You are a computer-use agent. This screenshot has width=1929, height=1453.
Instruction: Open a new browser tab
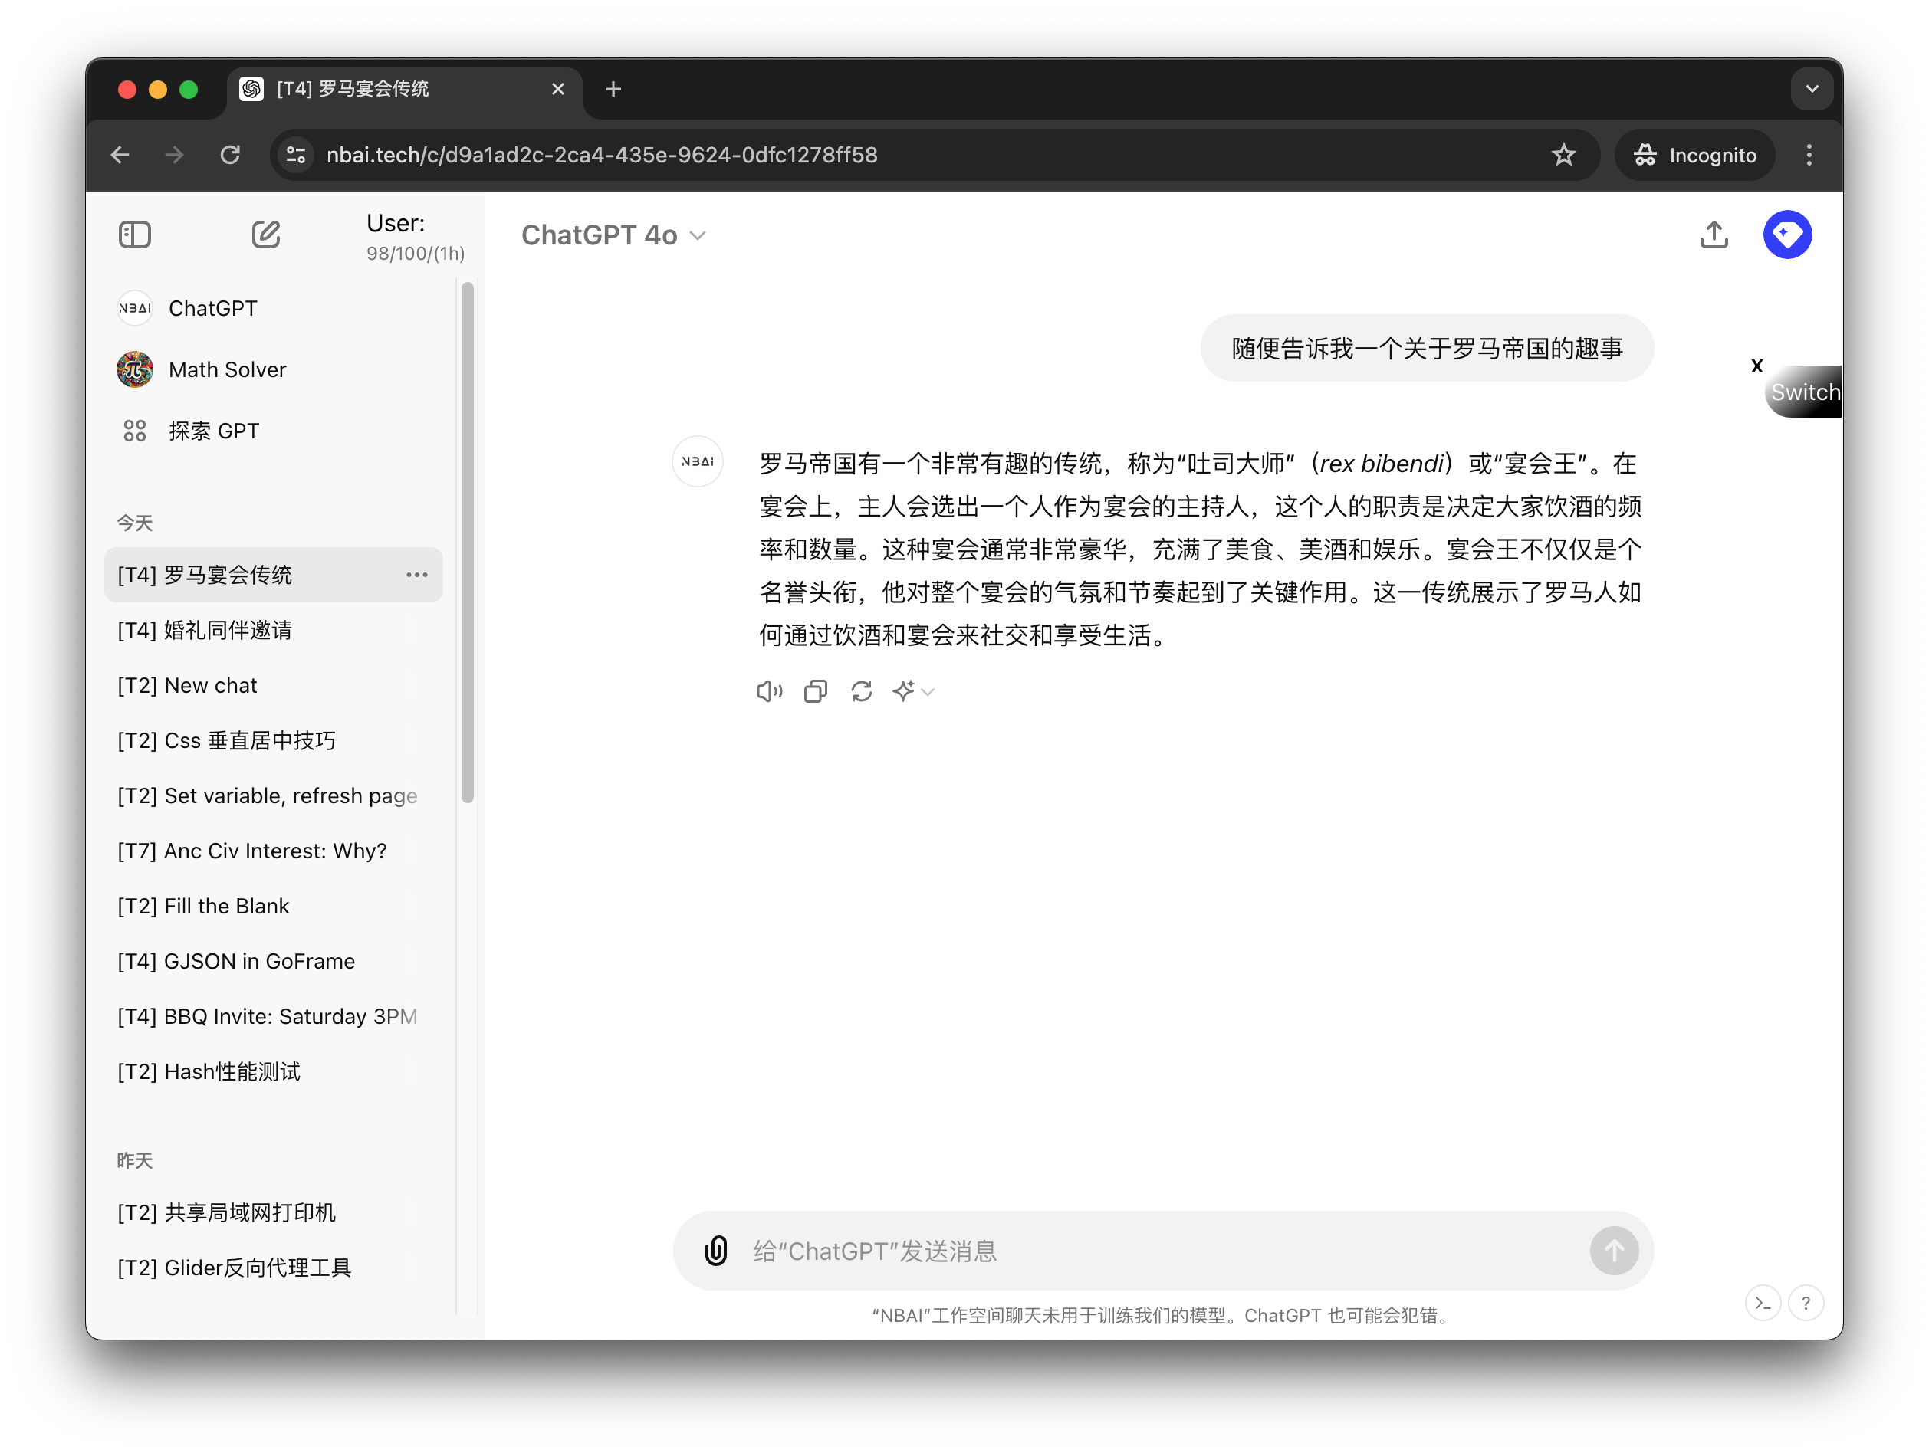click(x=613, y=89)
